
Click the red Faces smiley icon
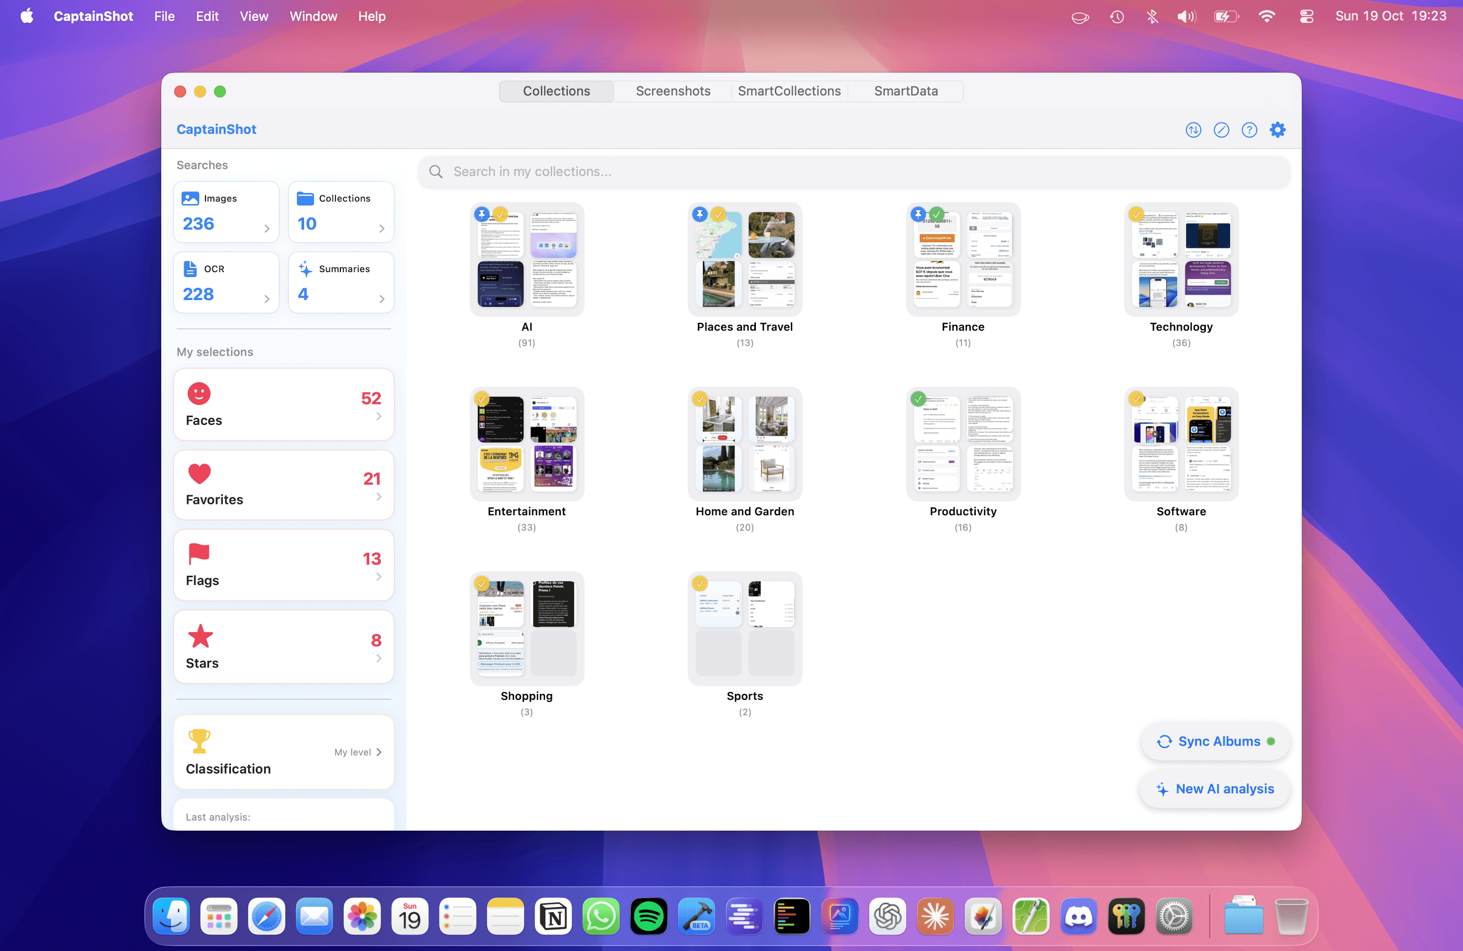[199, 393]
